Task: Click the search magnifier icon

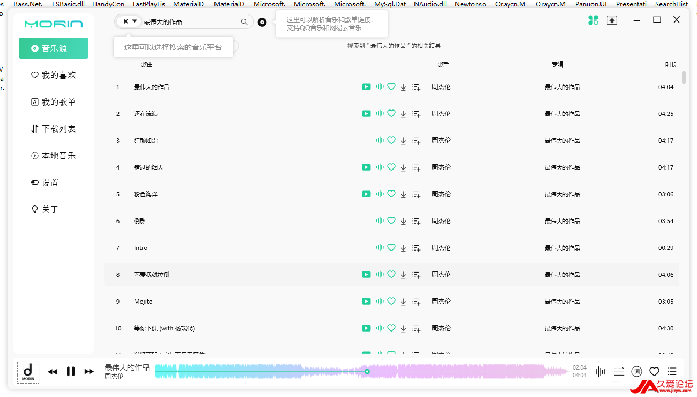Action: [x=244, y=22]
